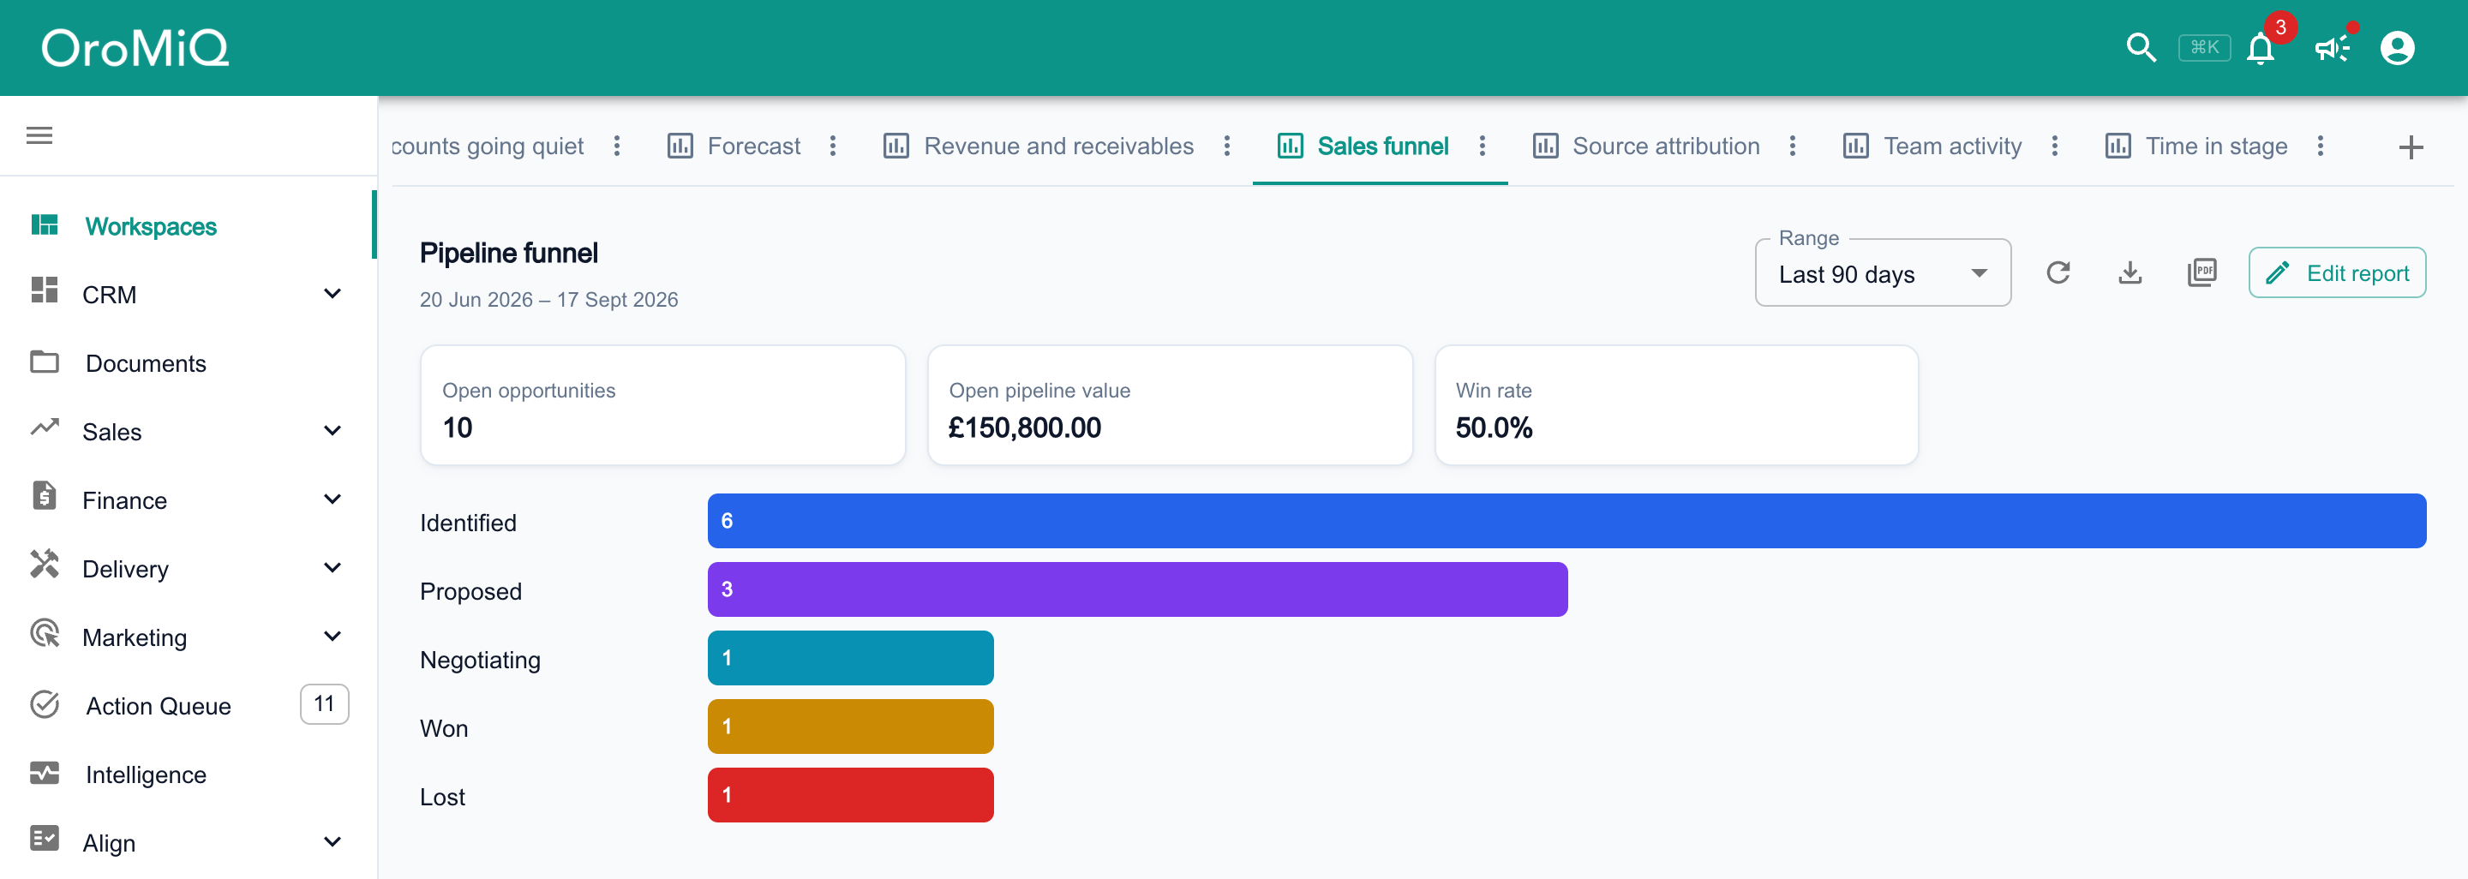Open options menu for counts going quiet tab

tap(617, 146)
